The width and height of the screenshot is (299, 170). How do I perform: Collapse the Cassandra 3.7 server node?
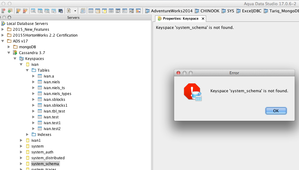[x=9, y=53]
